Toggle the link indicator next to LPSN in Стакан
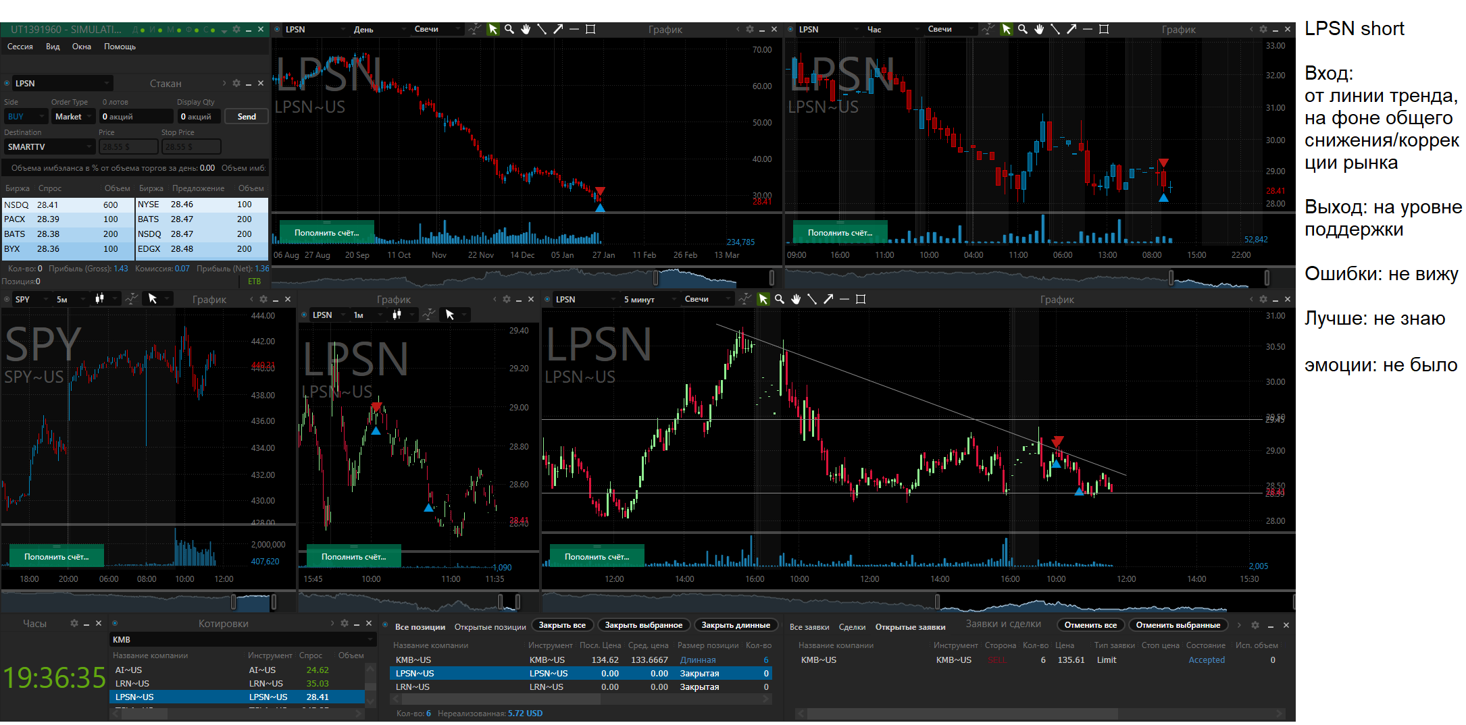 click(x=7, y=83)
